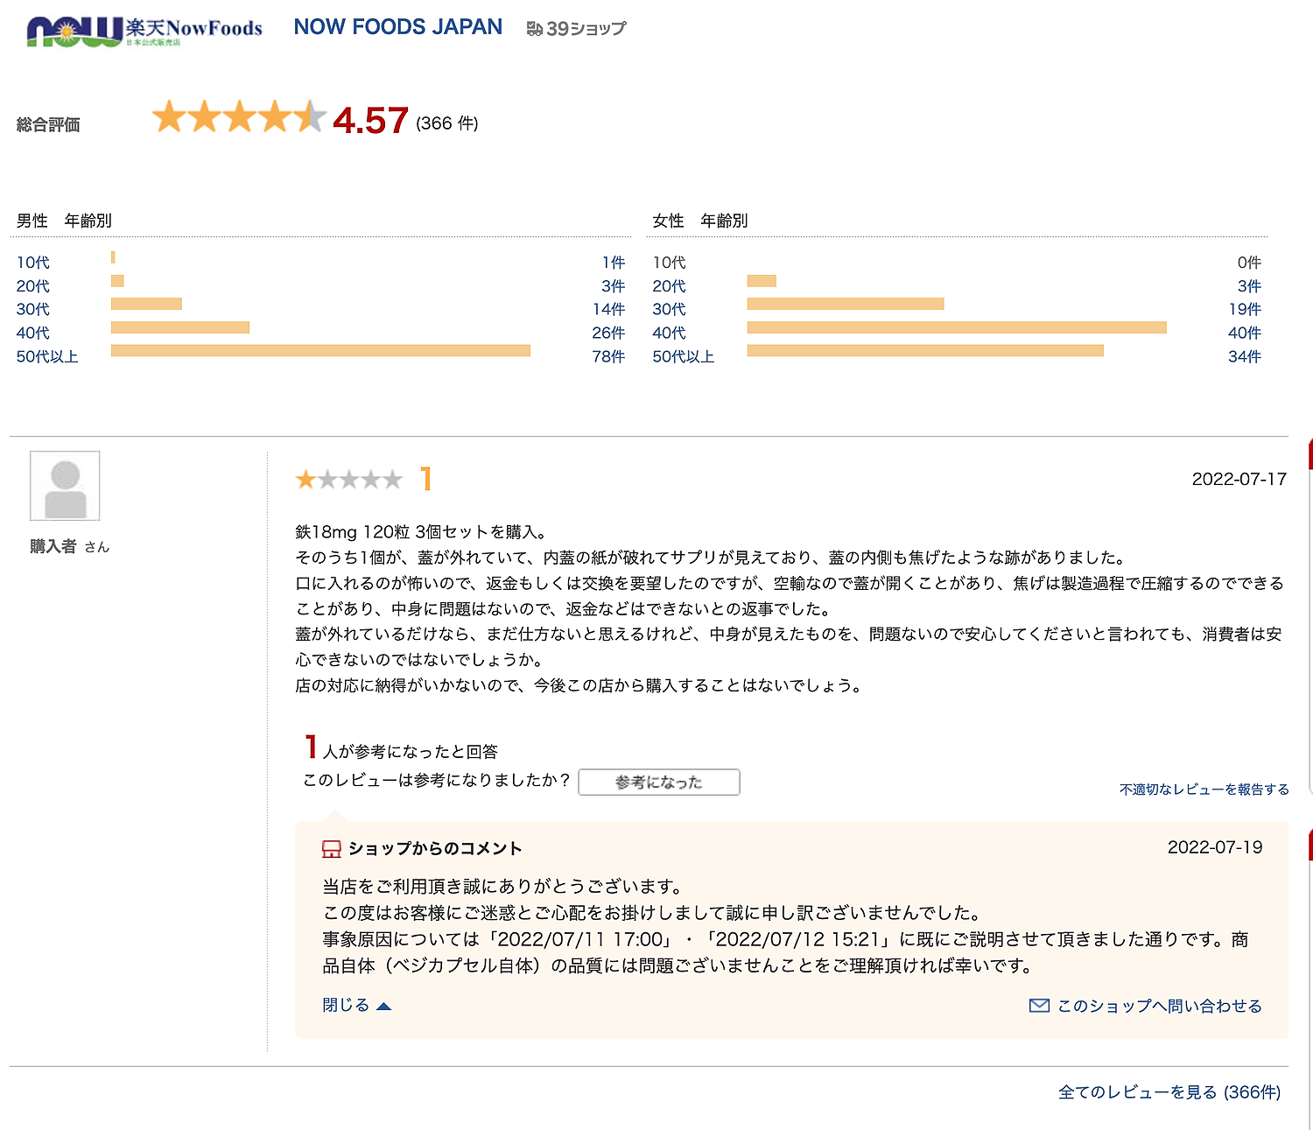Open 全てのレビューを見る (366件) link
Image resolution: width=1313 pixels, height=1130 pixels.
1169,1092
